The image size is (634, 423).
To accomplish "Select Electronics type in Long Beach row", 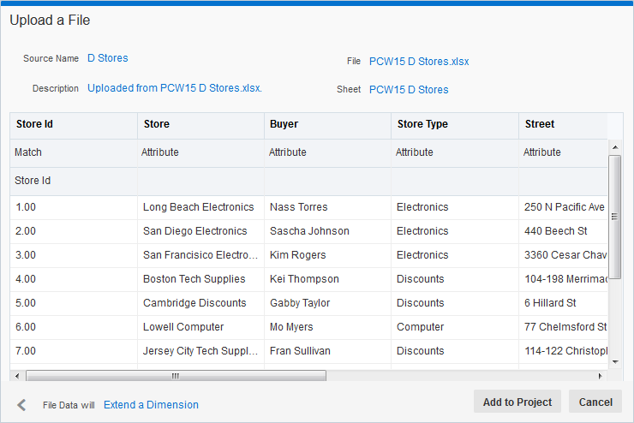I will (x=455, y=207).
